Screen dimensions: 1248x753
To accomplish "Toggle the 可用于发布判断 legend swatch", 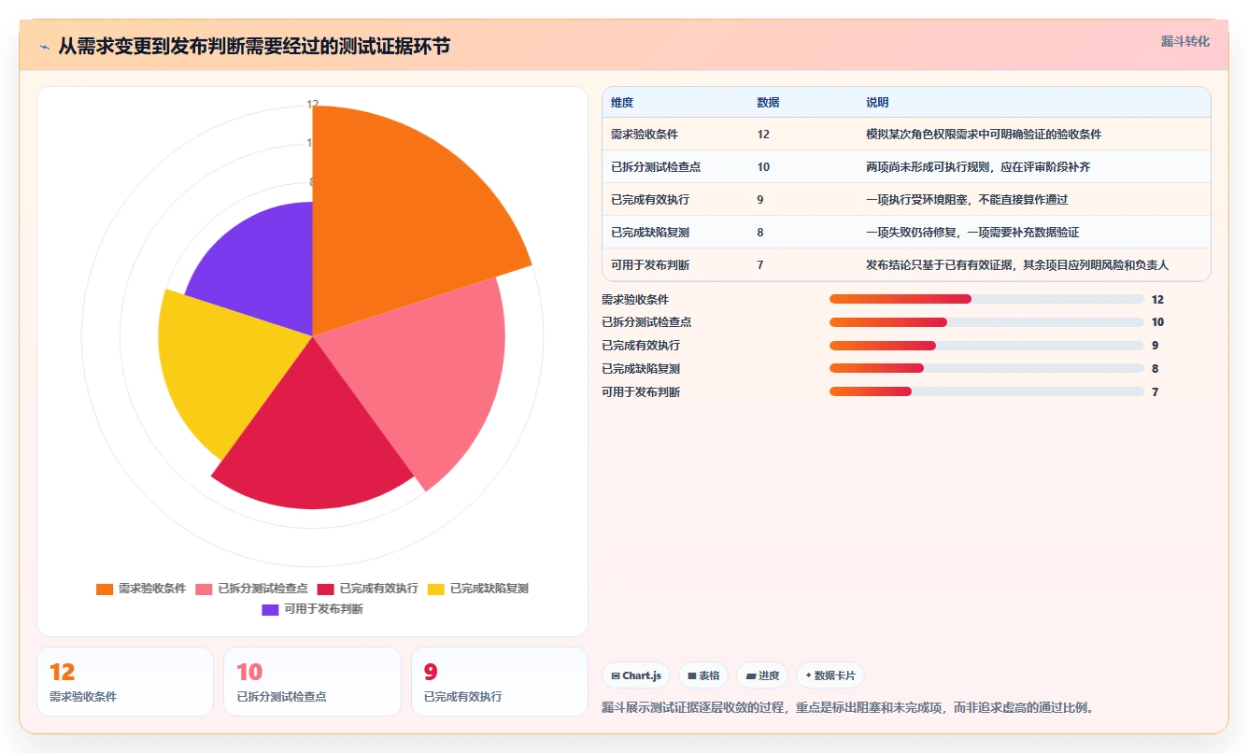I will (270, 609).
